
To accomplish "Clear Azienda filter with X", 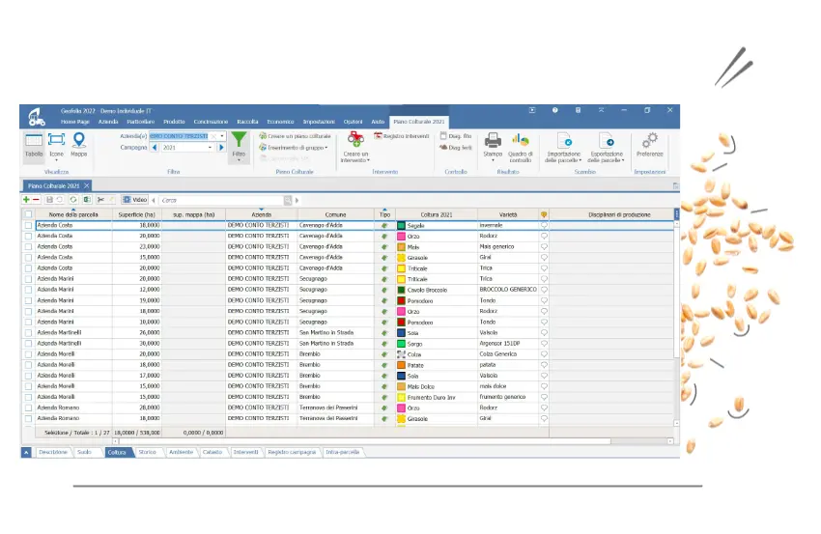I will pyautogui.click(x=213, y=136).
